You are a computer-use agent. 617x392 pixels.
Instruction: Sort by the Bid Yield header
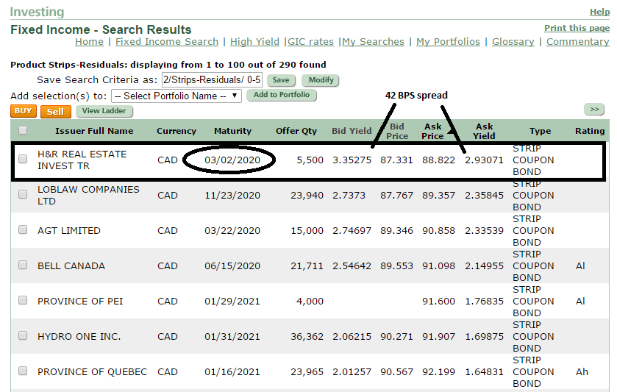click(352, 131)
